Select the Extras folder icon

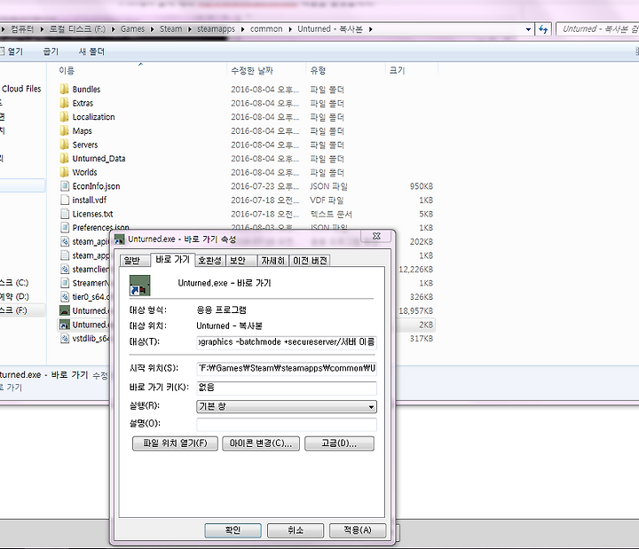[x=64, y=103]
